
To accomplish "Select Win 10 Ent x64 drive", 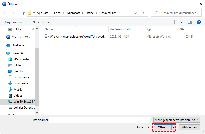I will (18, 102).
